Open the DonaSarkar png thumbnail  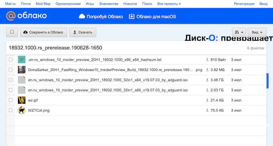click(x=21, y=70)
